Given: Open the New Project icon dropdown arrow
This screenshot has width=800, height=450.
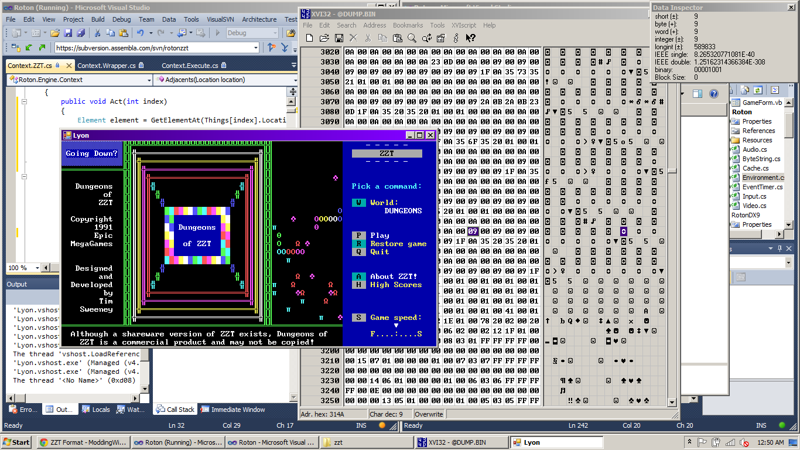Looking at the screenshot, I should click(x=25, y=33).
